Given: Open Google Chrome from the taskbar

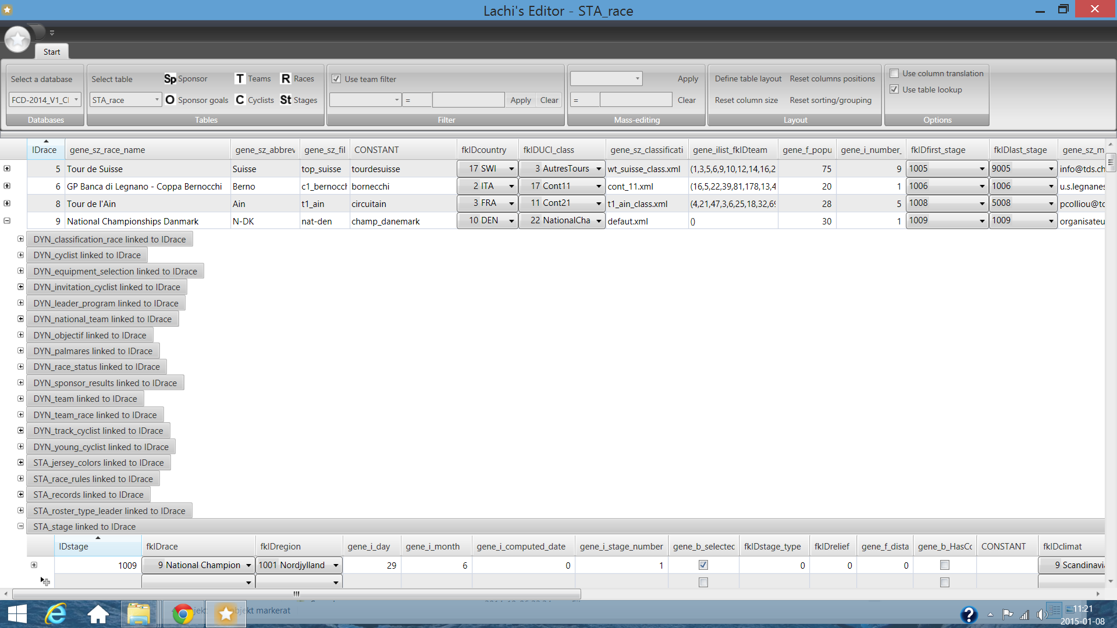Looking at the screenshot, I should pyautogui.click(x=182, y=614).
